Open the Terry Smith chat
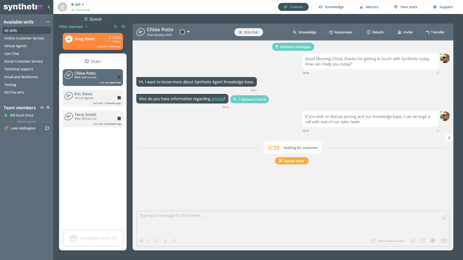 point(93,119)
